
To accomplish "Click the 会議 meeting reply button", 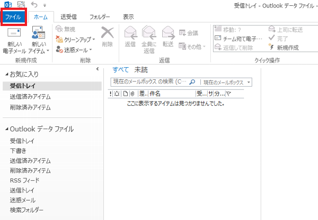I will coord(188,33).
